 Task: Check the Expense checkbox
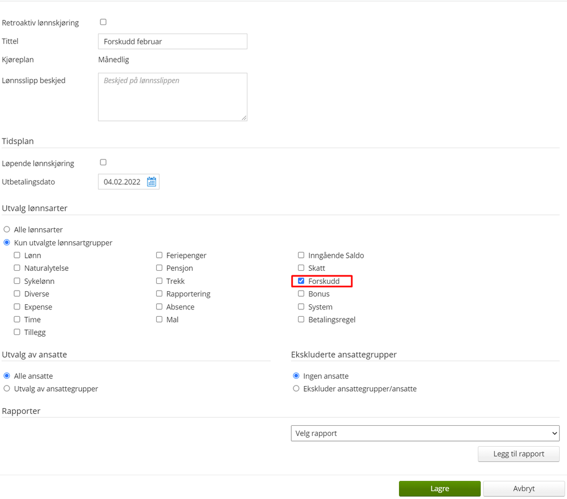[x=17, y=307]
